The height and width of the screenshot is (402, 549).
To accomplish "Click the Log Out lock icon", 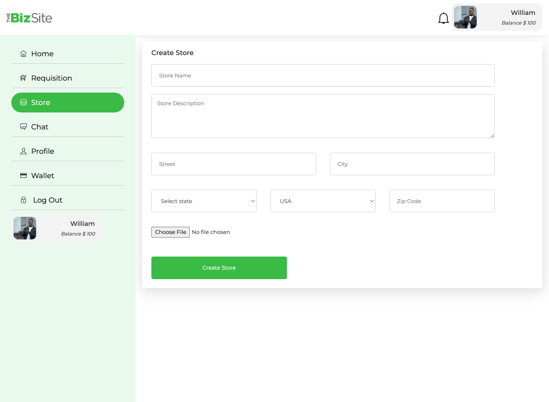I will (x=23, y=200).
